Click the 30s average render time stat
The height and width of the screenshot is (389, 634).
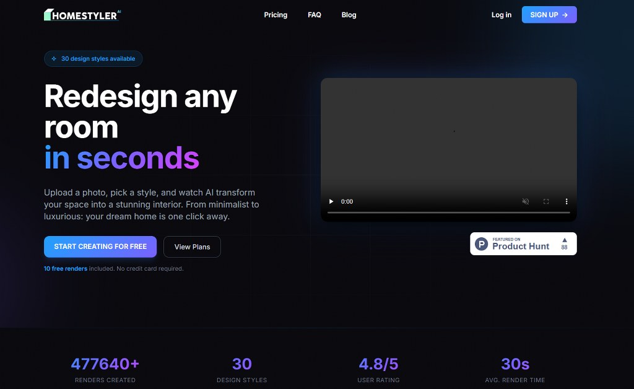pyautogui.click(x=515, y=369)
